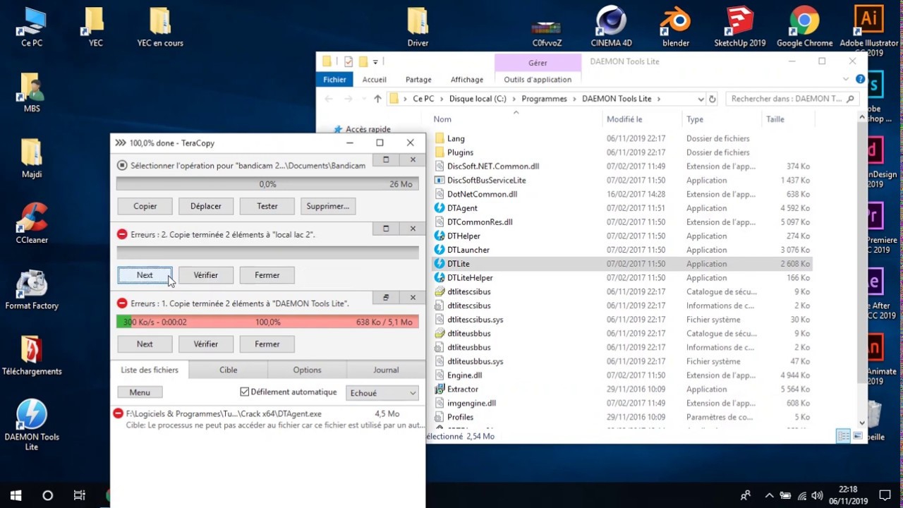Open the CCleaner desktop shortcut
The image size is (903, 508).
pyautogui.click(x=32, y=223)
